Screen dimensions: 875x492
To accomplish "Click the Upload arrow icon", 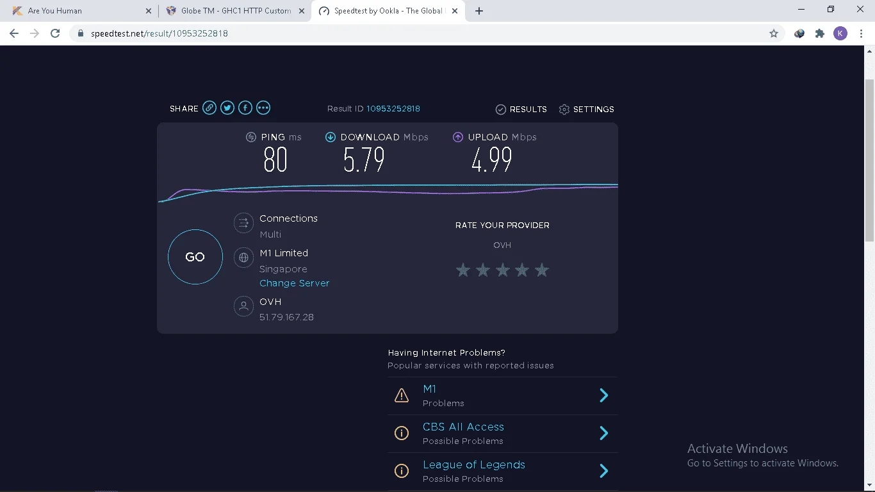I will click(458, 137).
